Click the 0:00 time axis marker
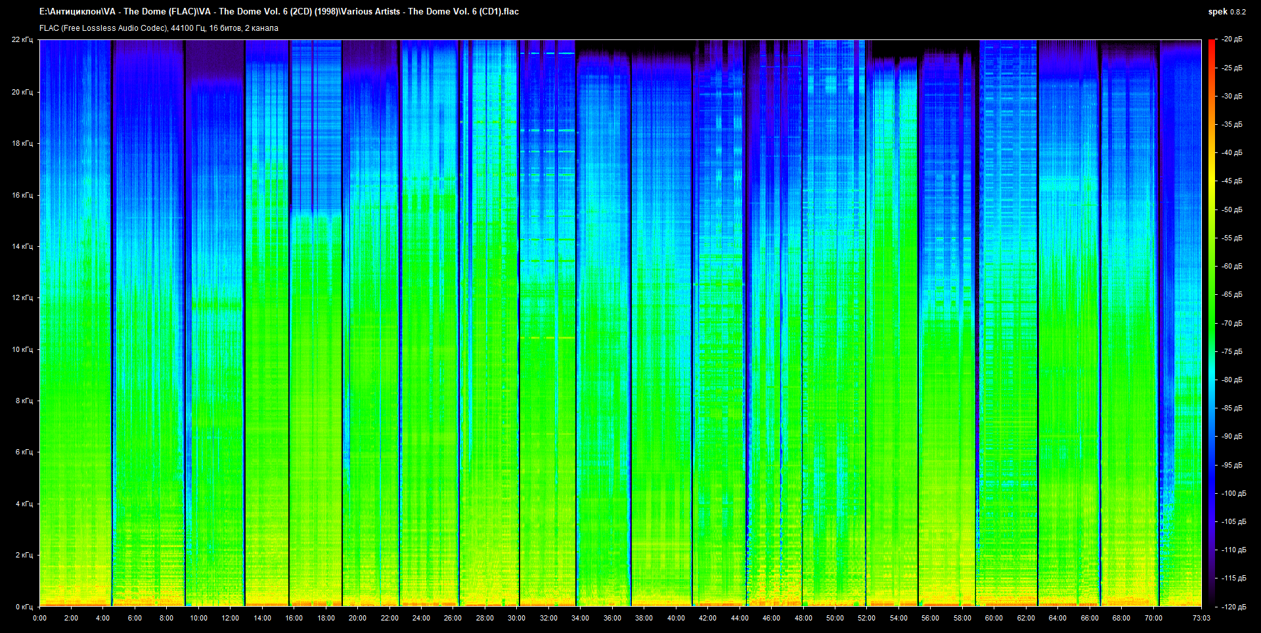This screenshot has height=633, width=1261. click(x=40, y=618)
